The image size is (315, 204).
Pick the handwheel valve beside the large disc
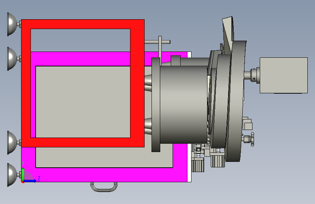coord(252,139)
